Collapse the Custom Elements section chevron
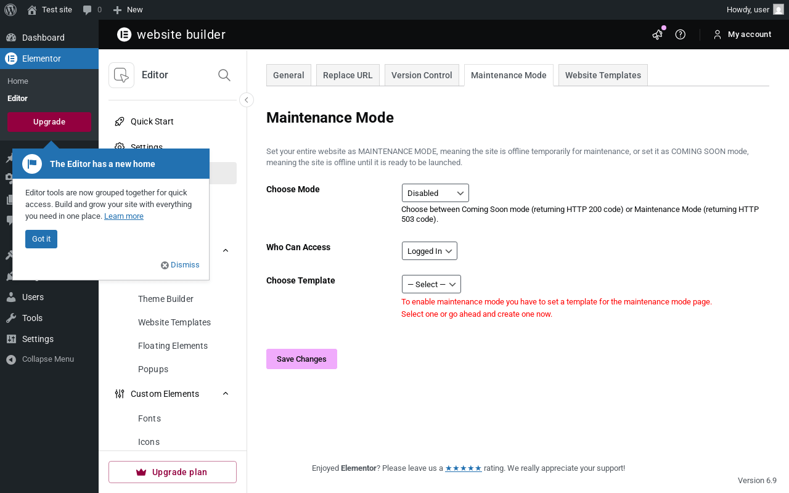 tap(226, 394)
